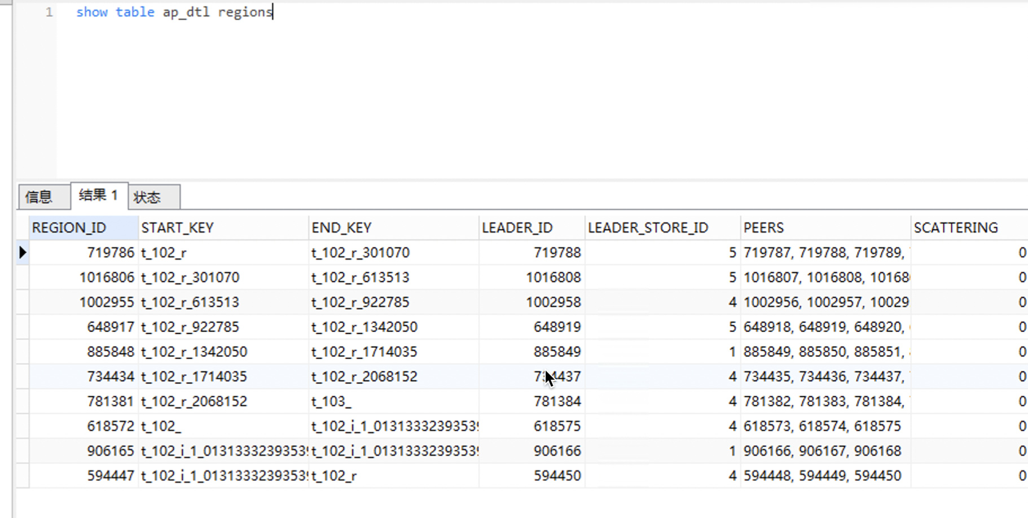Open the 结果 1 tab
This screenshot has width=1028, height=518.
[98, 196]
